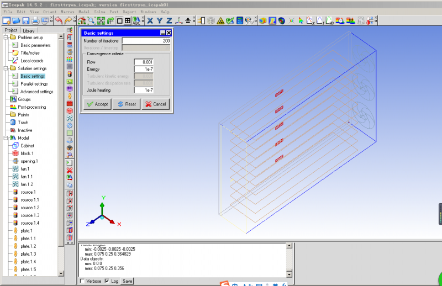Open the blue calculator Run solution icon
This screenshot has width=442, height=286.
pyautogui.click(x=240, y=20)
